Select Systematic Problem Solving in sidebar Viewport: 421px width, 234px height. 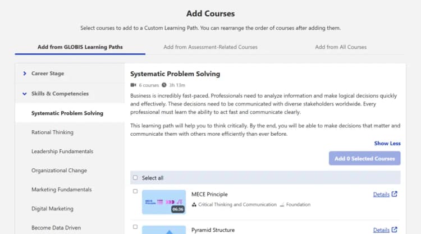click(x=70, y=113)
